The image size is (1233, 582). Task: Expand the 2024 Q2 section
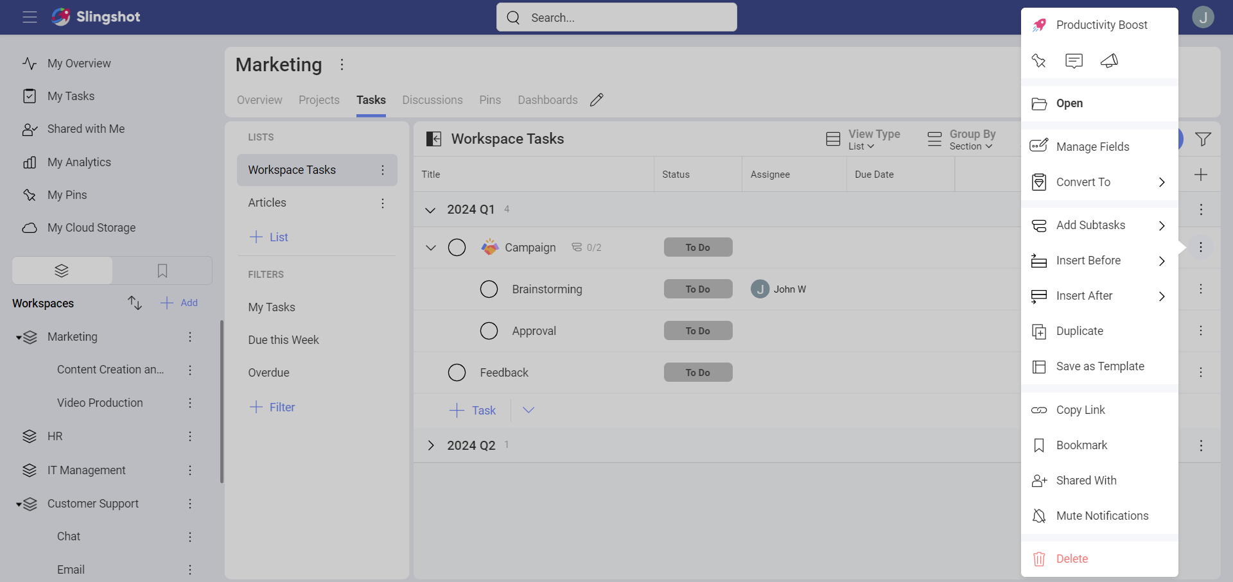pyautogui.click(x=431, y=445)
